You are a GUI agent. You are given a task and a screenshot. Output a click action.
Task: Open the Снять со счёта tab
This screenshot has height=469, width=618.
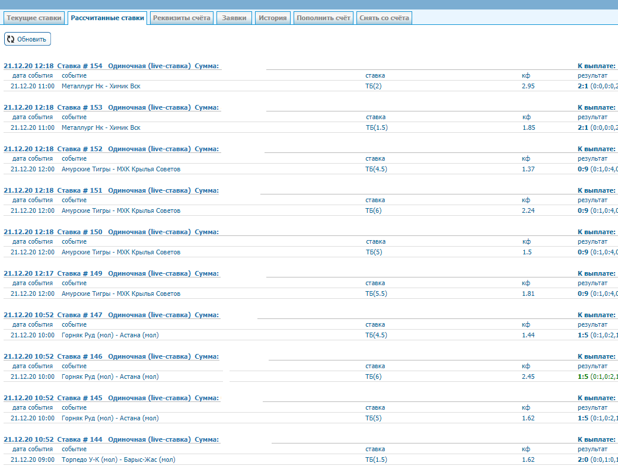384,18
